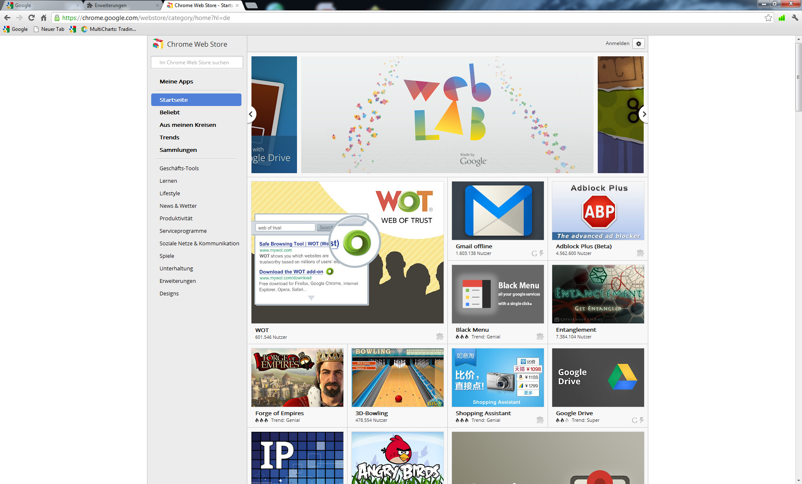The height and width of the screenshot is (484, 802).
Task: Click the unlabeled Google-icon bookmark
Action: (x=73, y=29)
